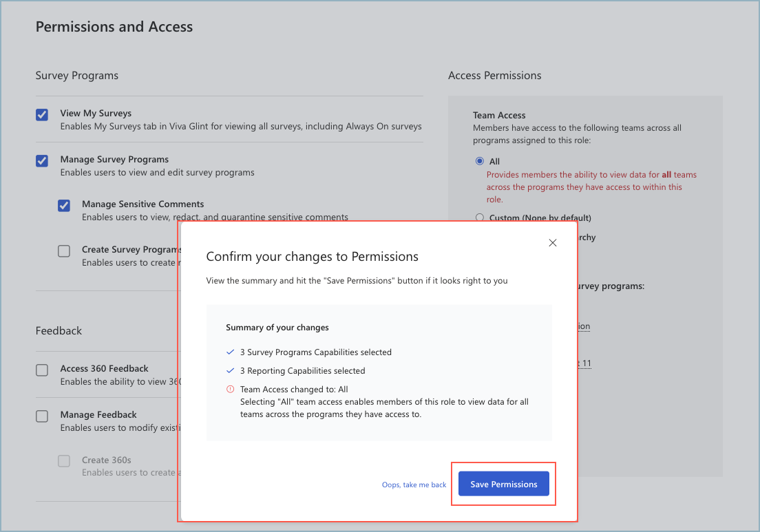Viewport: 760px width, 532px height.
Task: Click checkmark next to Reporting Capabilities
Action: click(230, 371)
